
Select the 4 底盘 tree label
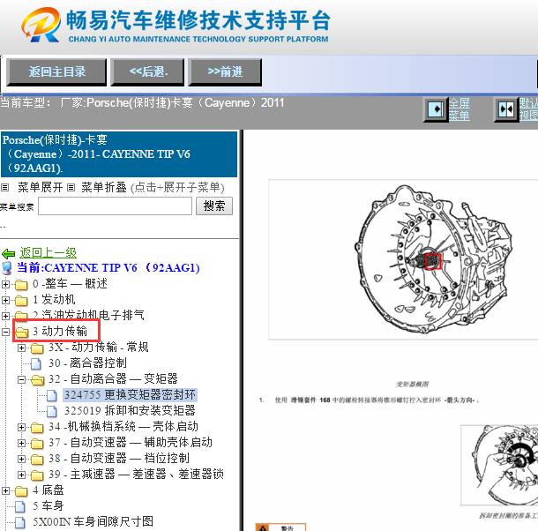(49, 490)
